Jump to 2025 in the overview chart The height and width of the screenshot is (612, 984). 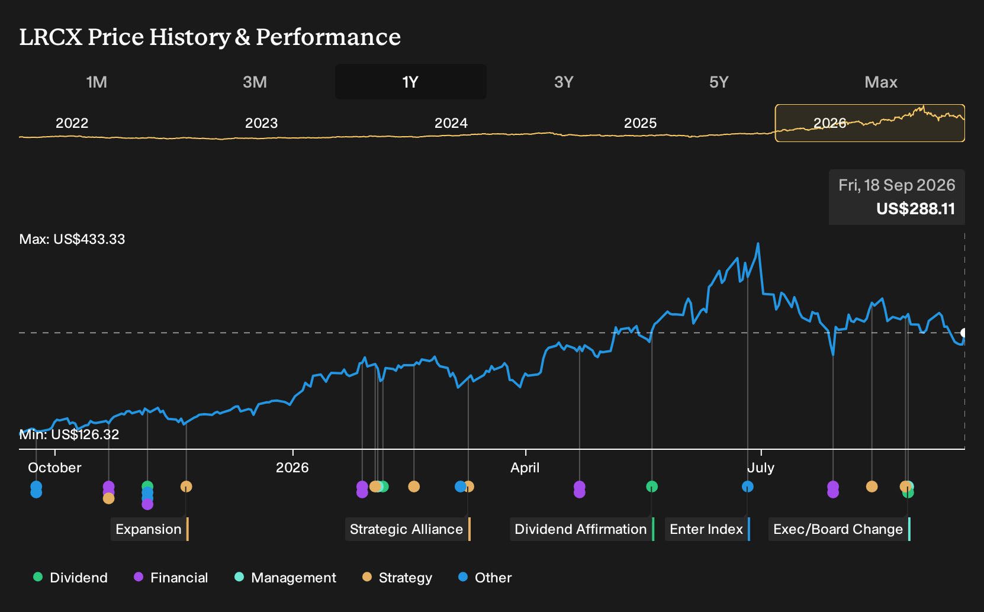[640, 123]
